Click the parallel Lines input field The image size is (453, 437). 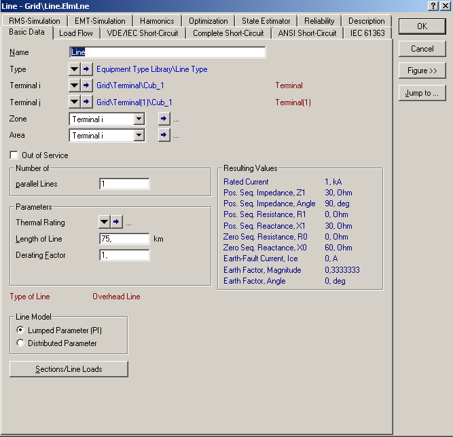[124, 184]
